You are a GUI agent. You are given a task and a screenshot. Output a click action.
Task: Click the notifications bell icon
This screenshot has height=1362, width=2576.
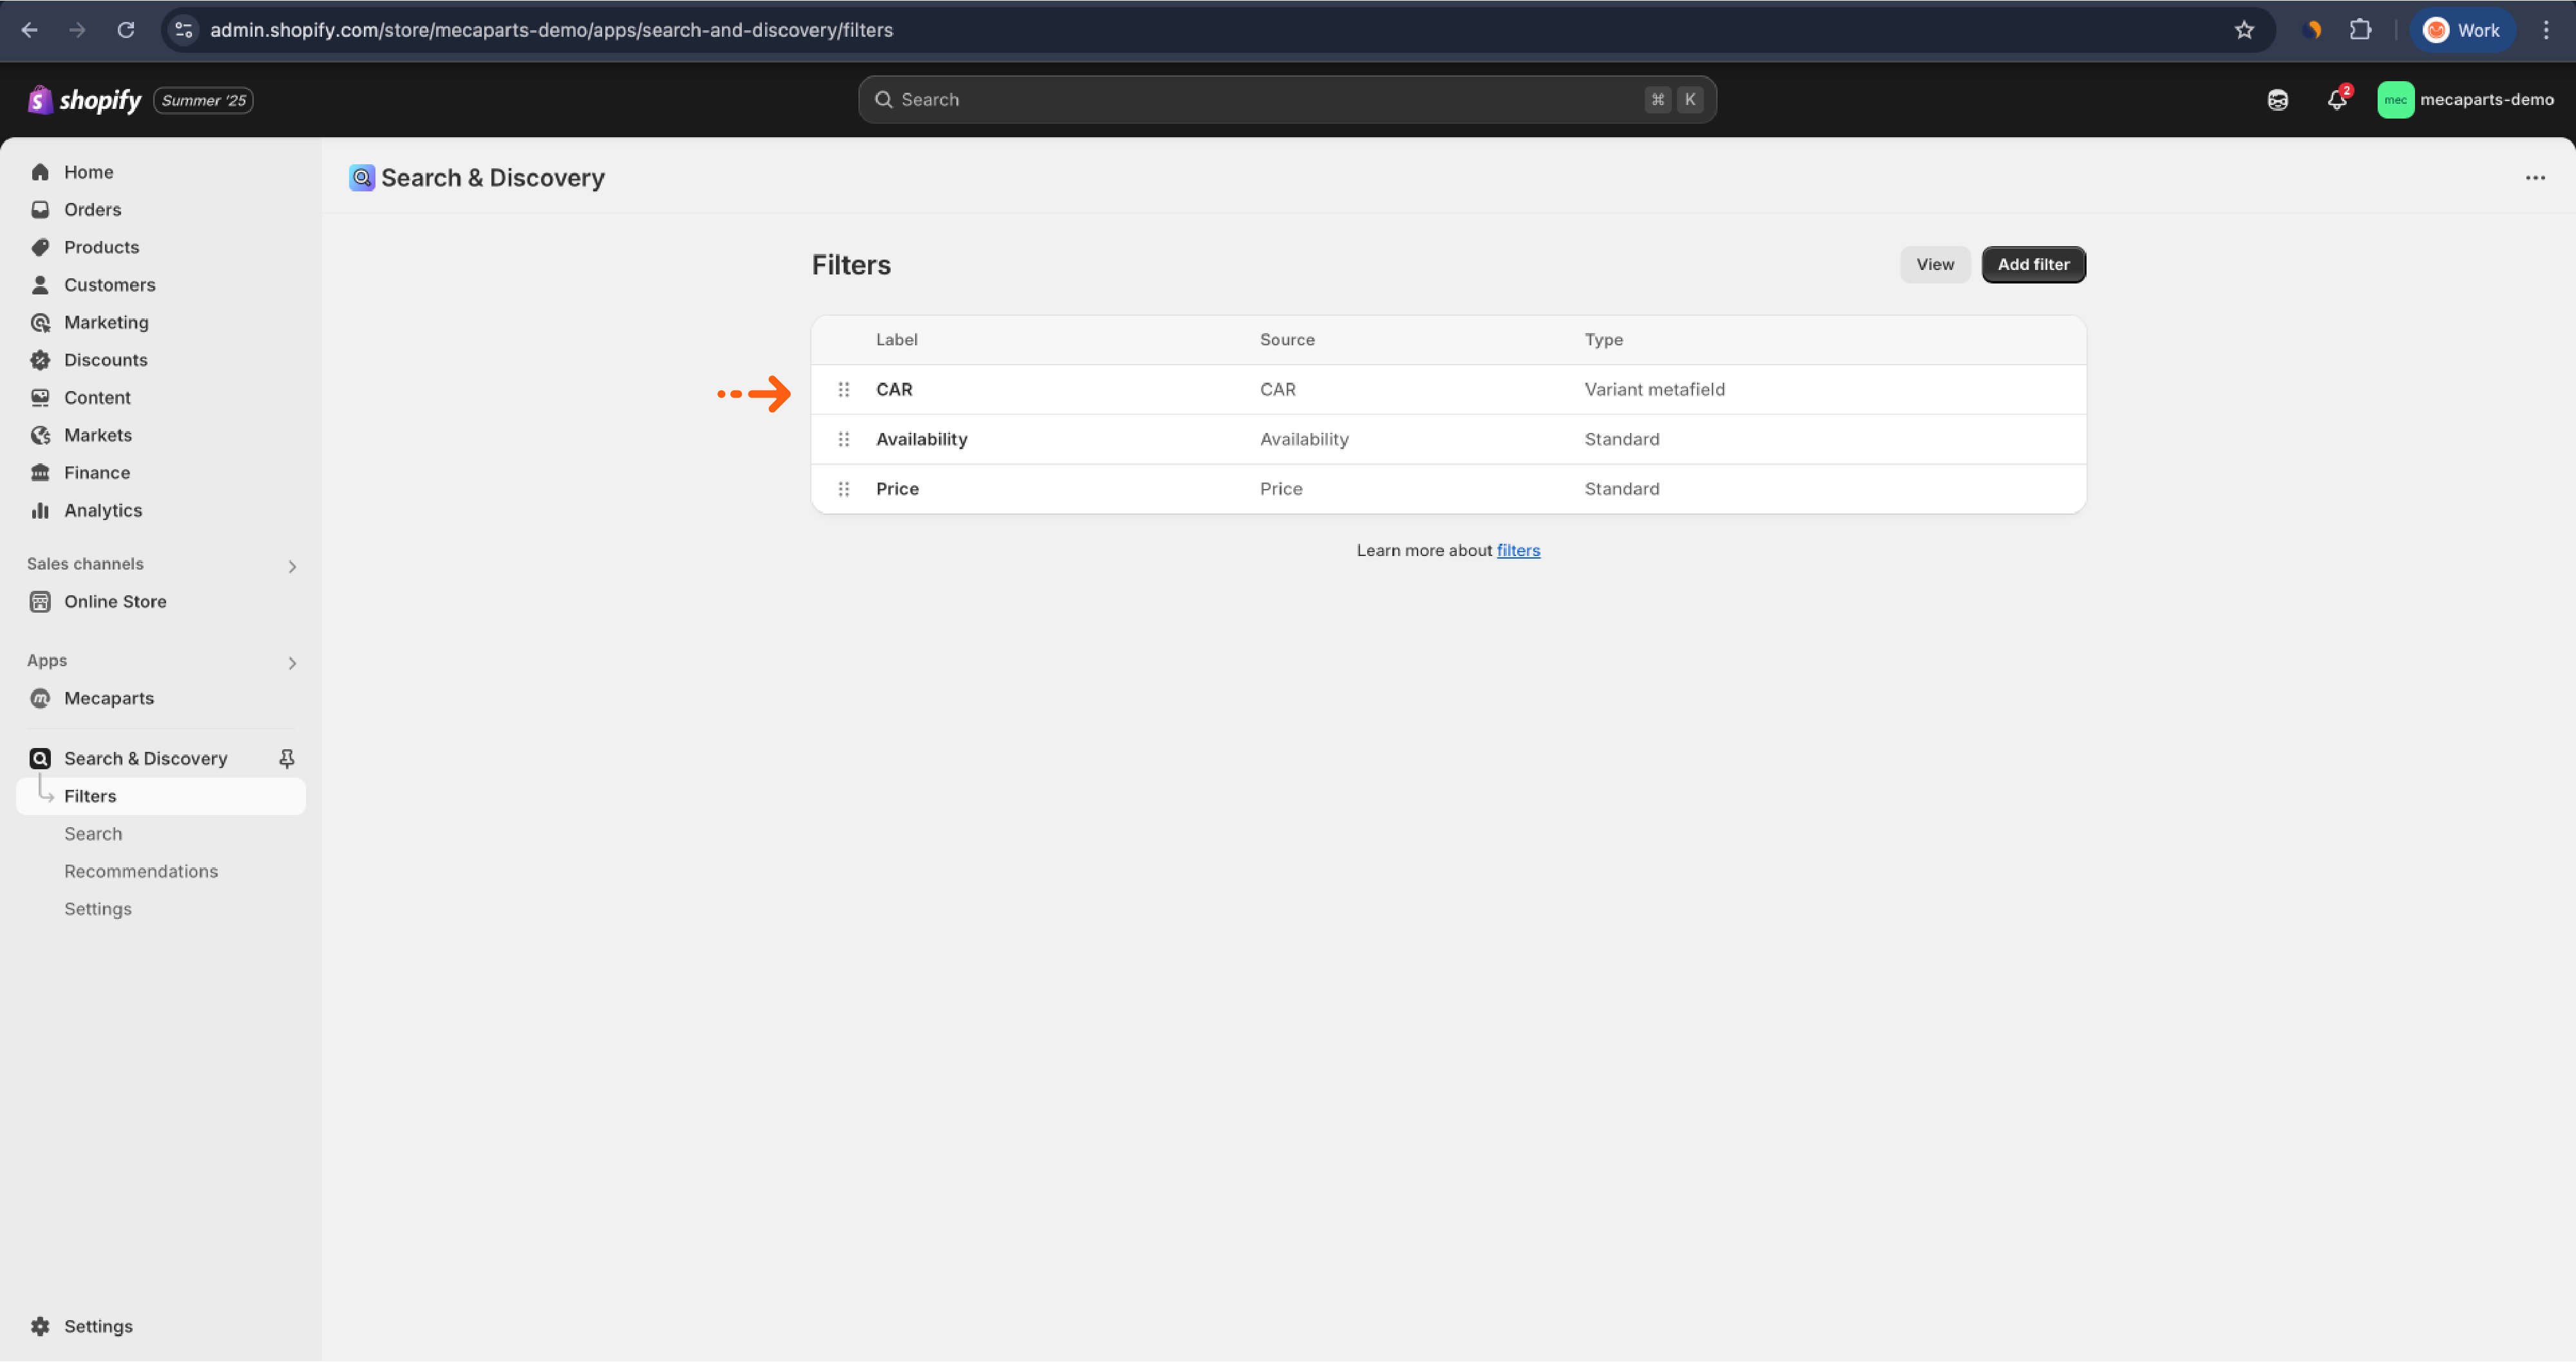(x=2336, y=100)
